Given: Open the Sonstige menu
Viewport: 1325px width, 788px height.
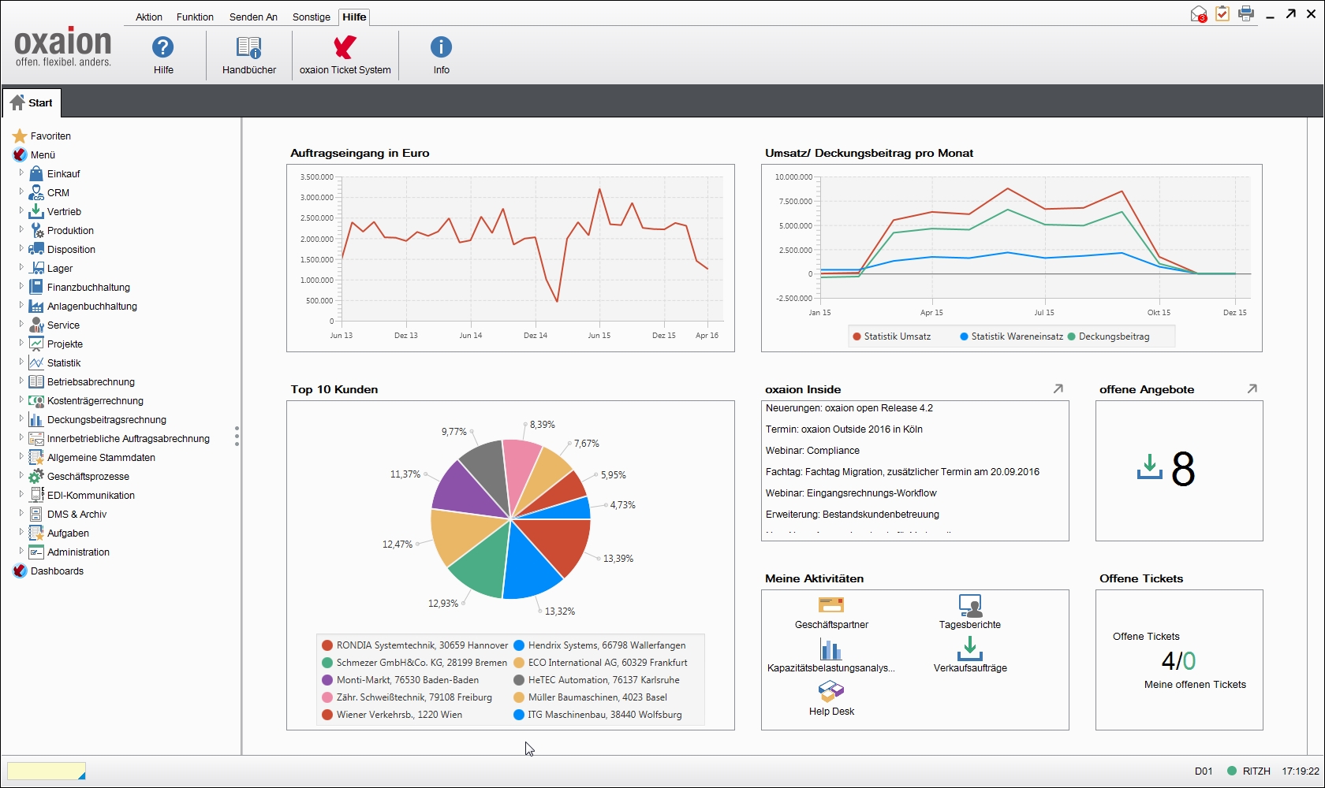Looking at the screenshot, I should coord(311,17).
